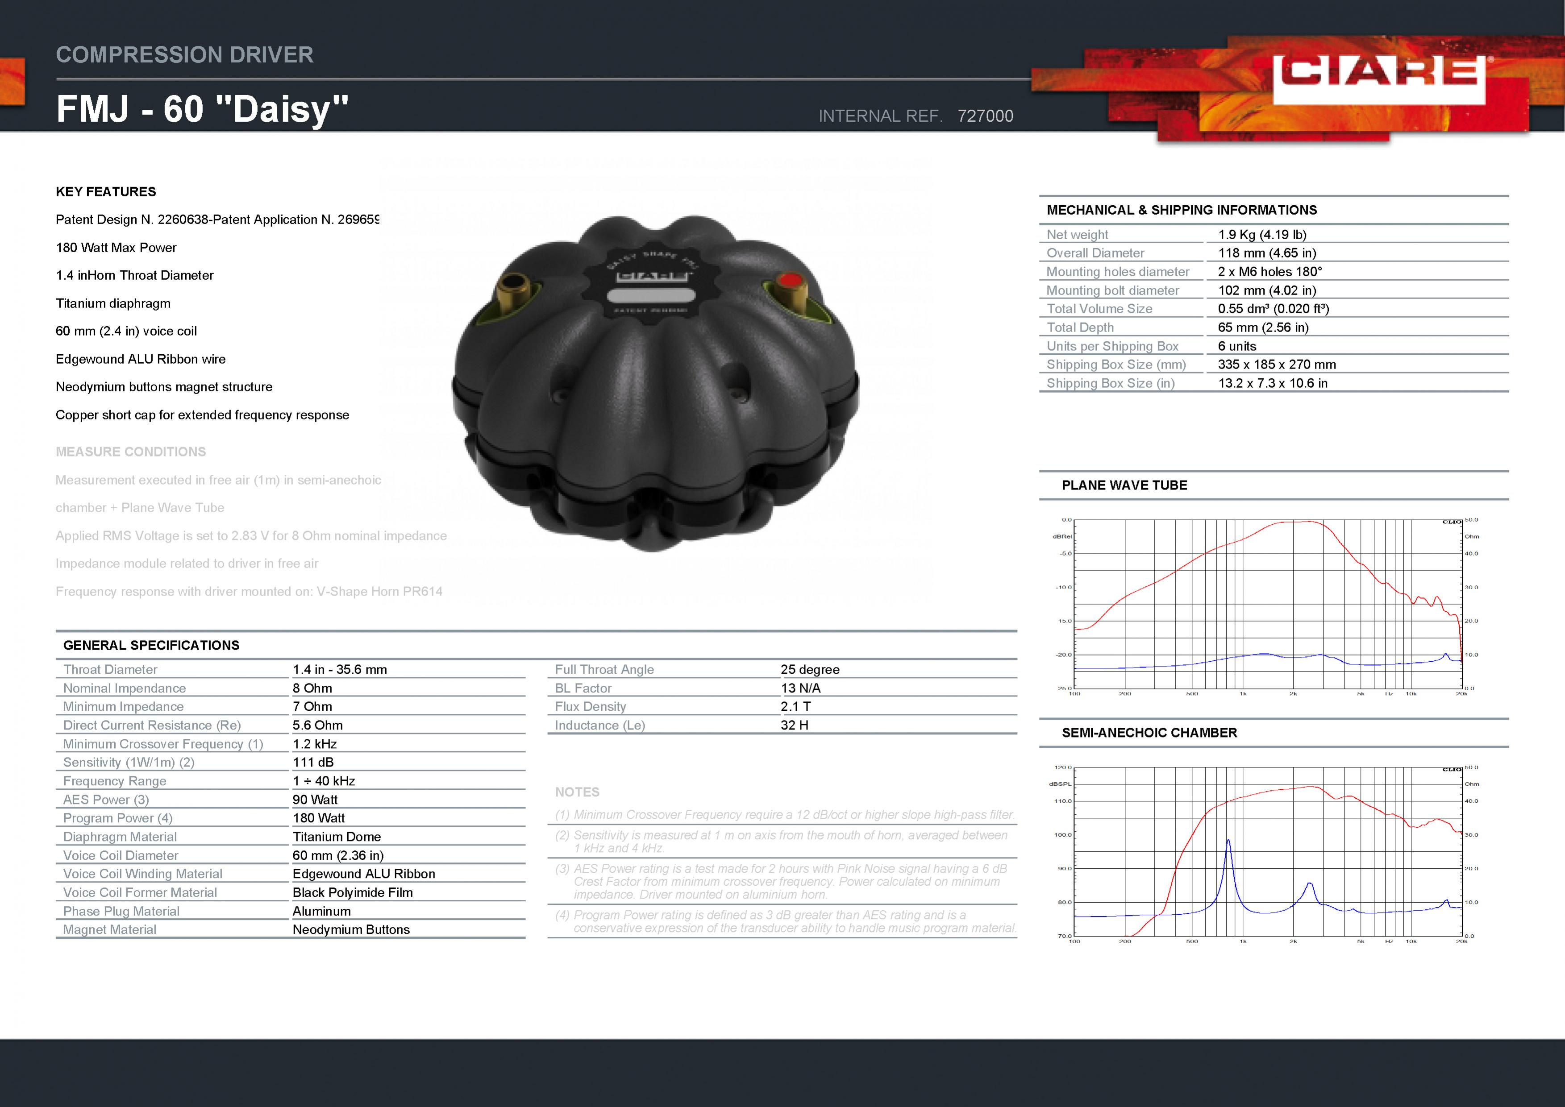Click the BL Factor value '13 N/A'
This screenshot has width=1565, height=1107.
point(800,688)
